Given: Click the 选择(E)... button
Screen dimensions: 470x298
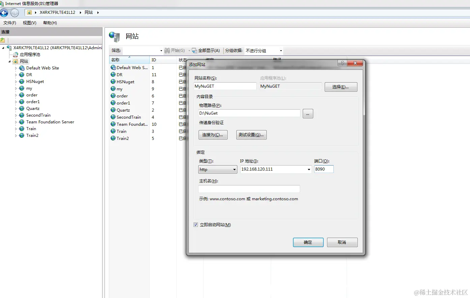Looking at the screenshot, I should pos(341,87).
